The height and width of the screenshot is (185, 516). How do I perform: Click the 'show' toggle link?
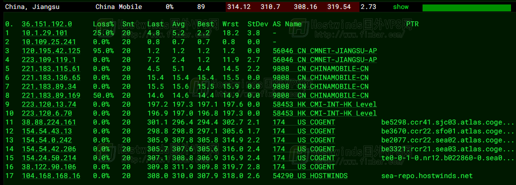401,6
